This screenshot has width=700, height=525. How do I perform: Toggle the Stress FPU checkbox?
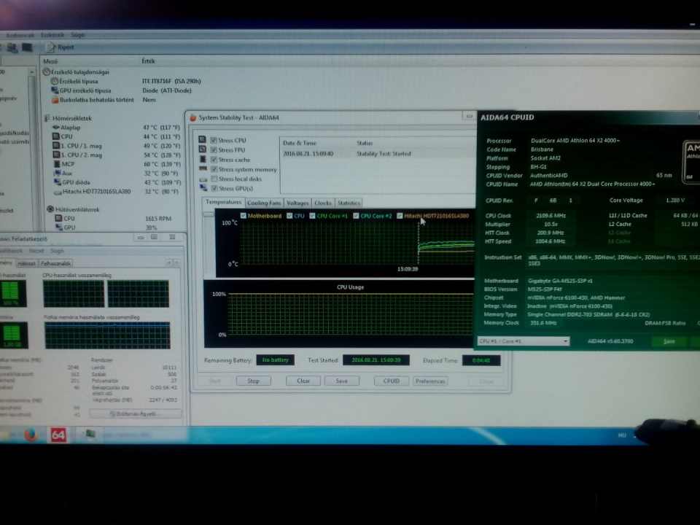pos(214,150)
